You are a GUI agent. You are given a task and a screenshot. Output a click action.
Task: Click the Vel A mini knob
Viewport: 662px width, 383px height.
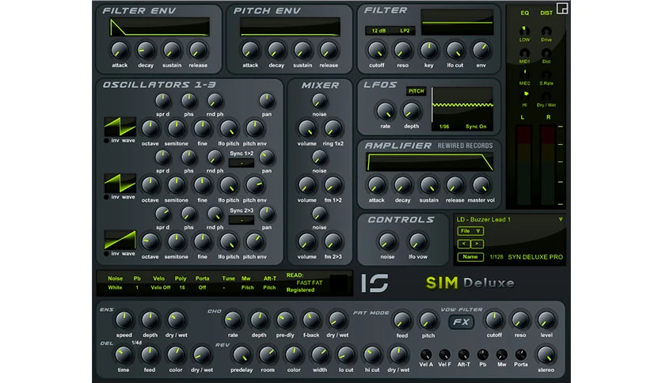(x=426, y=355)
